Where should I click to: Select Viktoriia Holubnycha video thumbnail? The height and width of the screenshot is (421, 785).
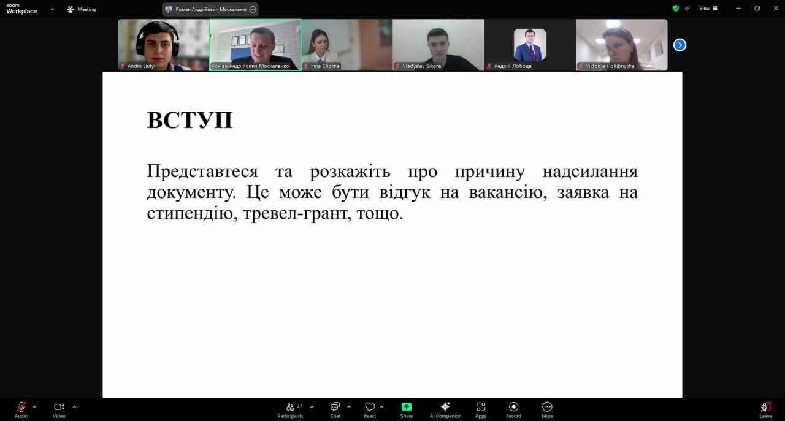coord(621,45)
